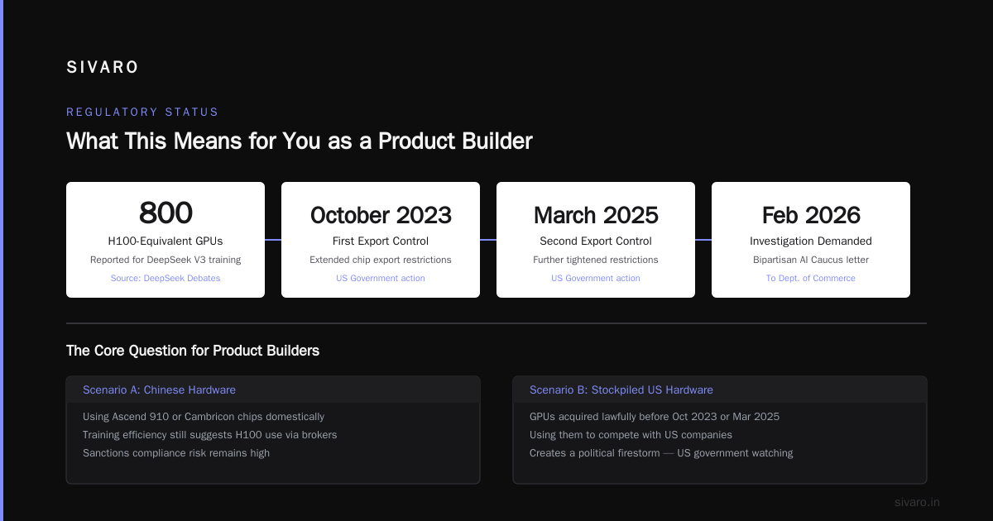Click the Investigation Demanded label
This screenshot has width=993, height=521.
(811, 241)
